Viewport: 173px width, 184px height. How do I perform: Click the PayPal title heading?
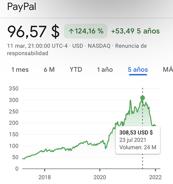pos(22,7)
